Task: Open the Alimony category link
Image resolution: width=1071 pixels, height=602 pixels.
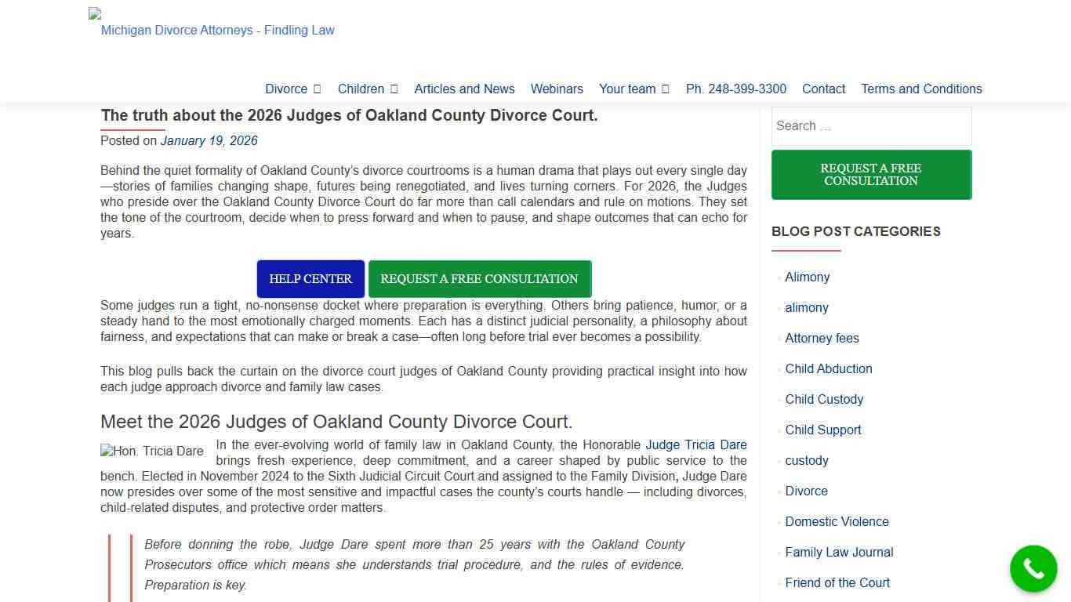Action: click(x=807, y=277)
